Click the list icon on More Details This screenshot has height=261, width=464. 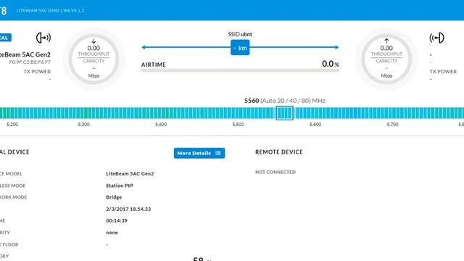(218, 153)
